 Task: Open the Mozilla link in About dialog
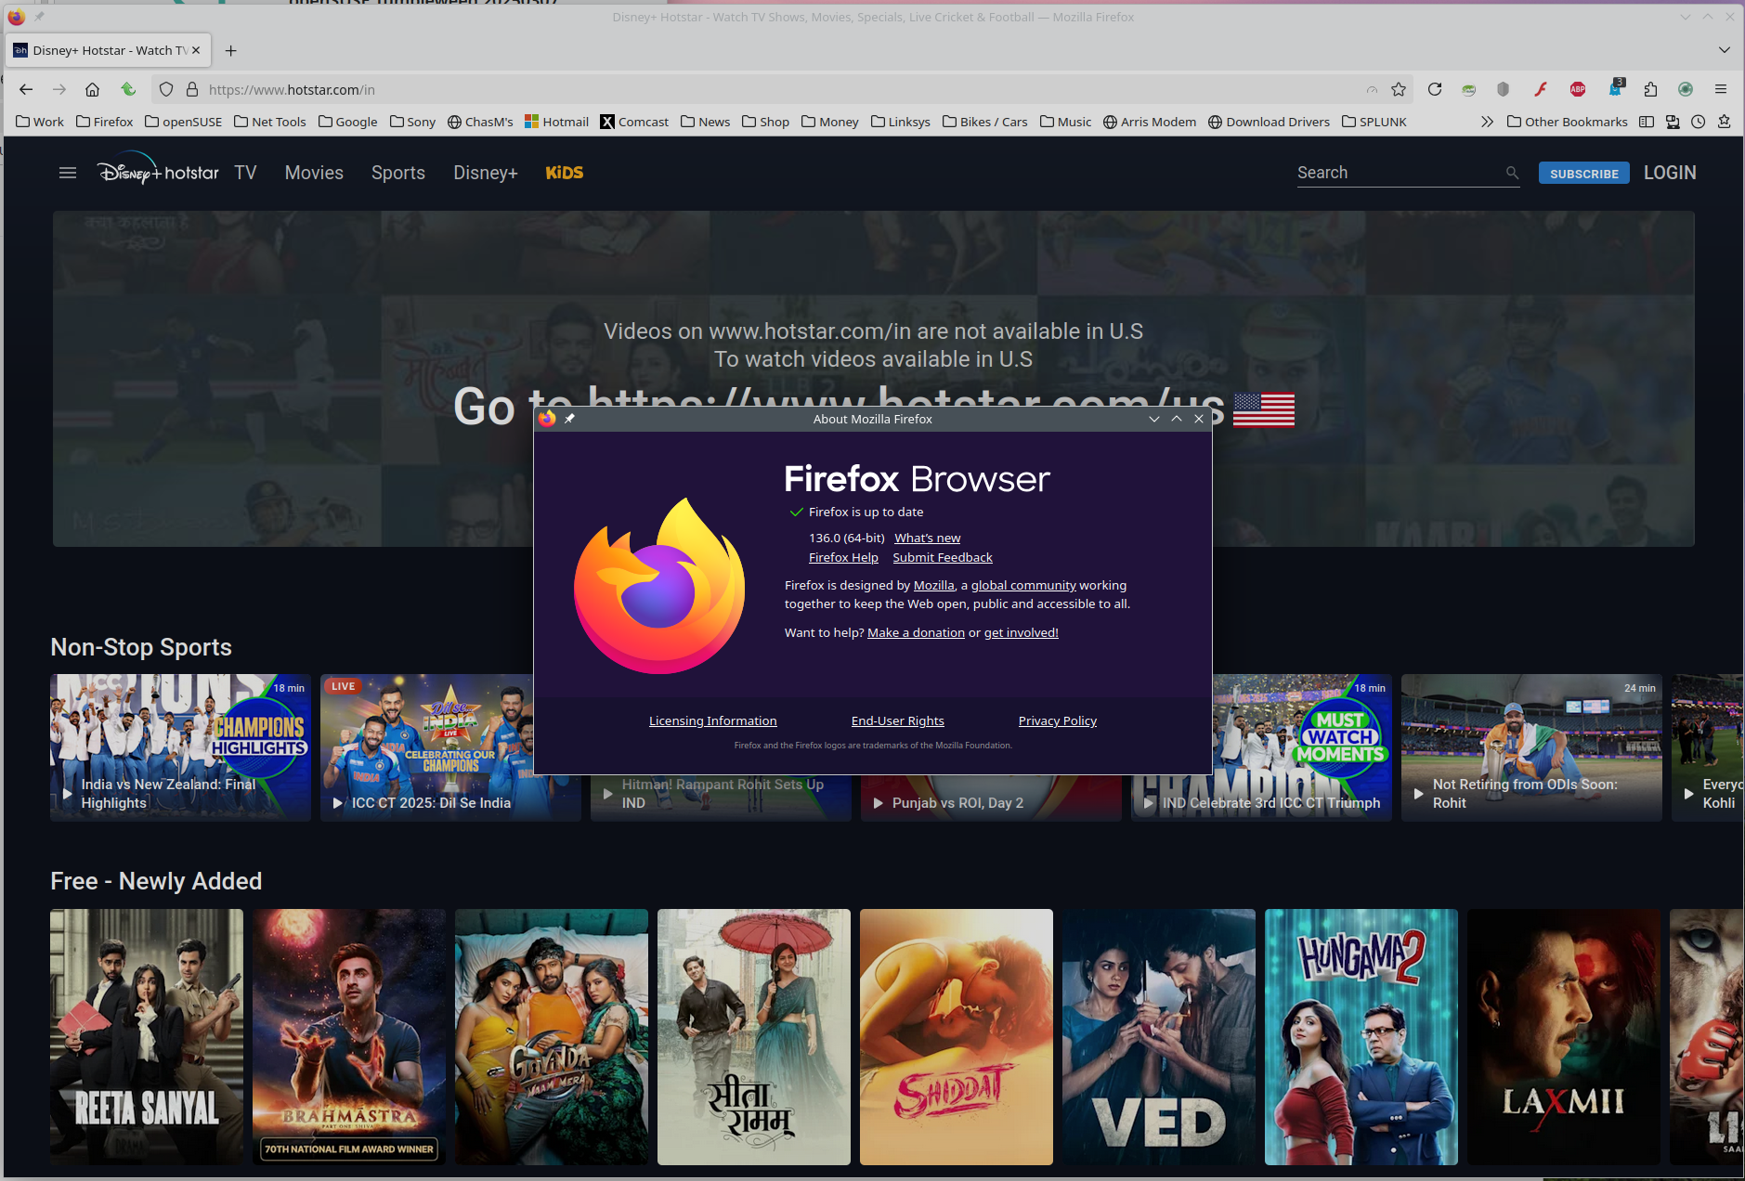933,585
